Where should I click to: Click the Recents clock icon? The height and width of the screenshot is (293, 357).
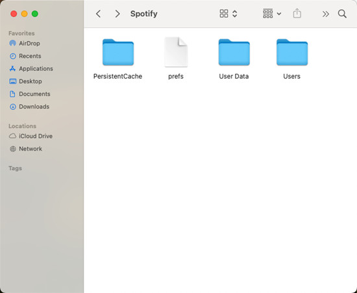coord(13,56)
